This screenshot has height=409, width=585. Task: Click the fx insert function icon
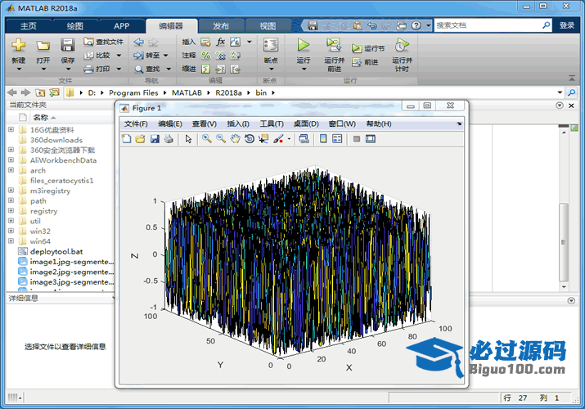point(220,42)
